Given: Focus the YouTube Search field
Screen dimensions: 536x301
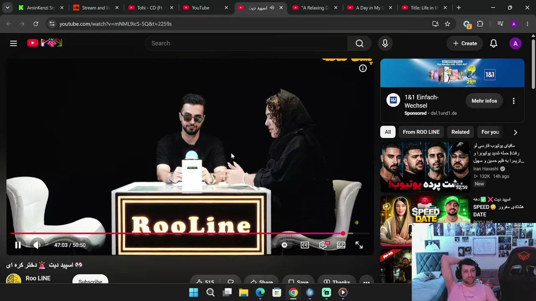Looking at the screenshot, I should pyautogui.click(x=246, y=43).
